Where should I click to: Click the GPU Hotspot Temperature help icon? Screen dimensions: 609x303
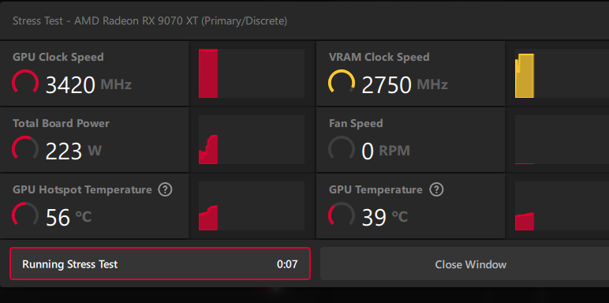point(165,189)
